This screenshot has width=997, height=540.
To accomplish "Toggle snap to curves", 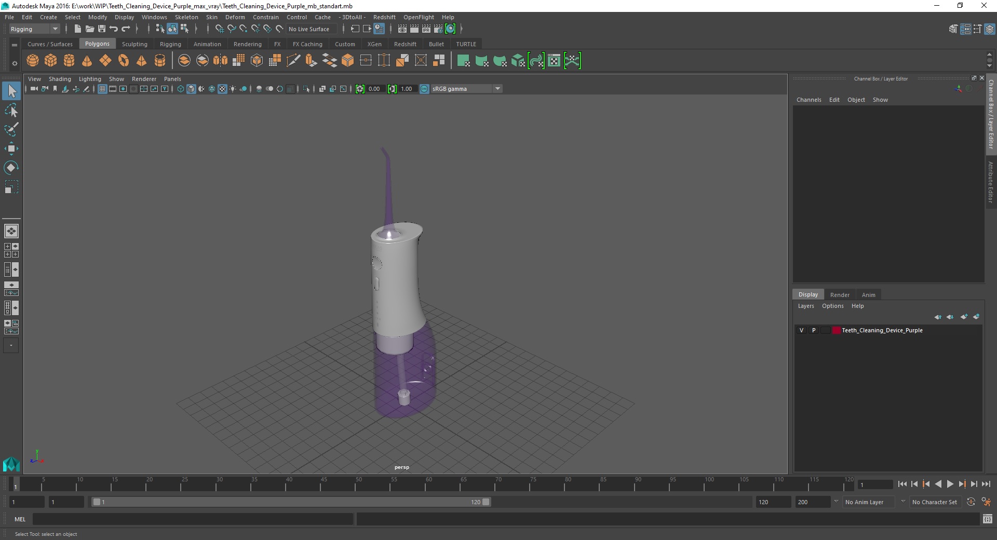I will [232, 29].
